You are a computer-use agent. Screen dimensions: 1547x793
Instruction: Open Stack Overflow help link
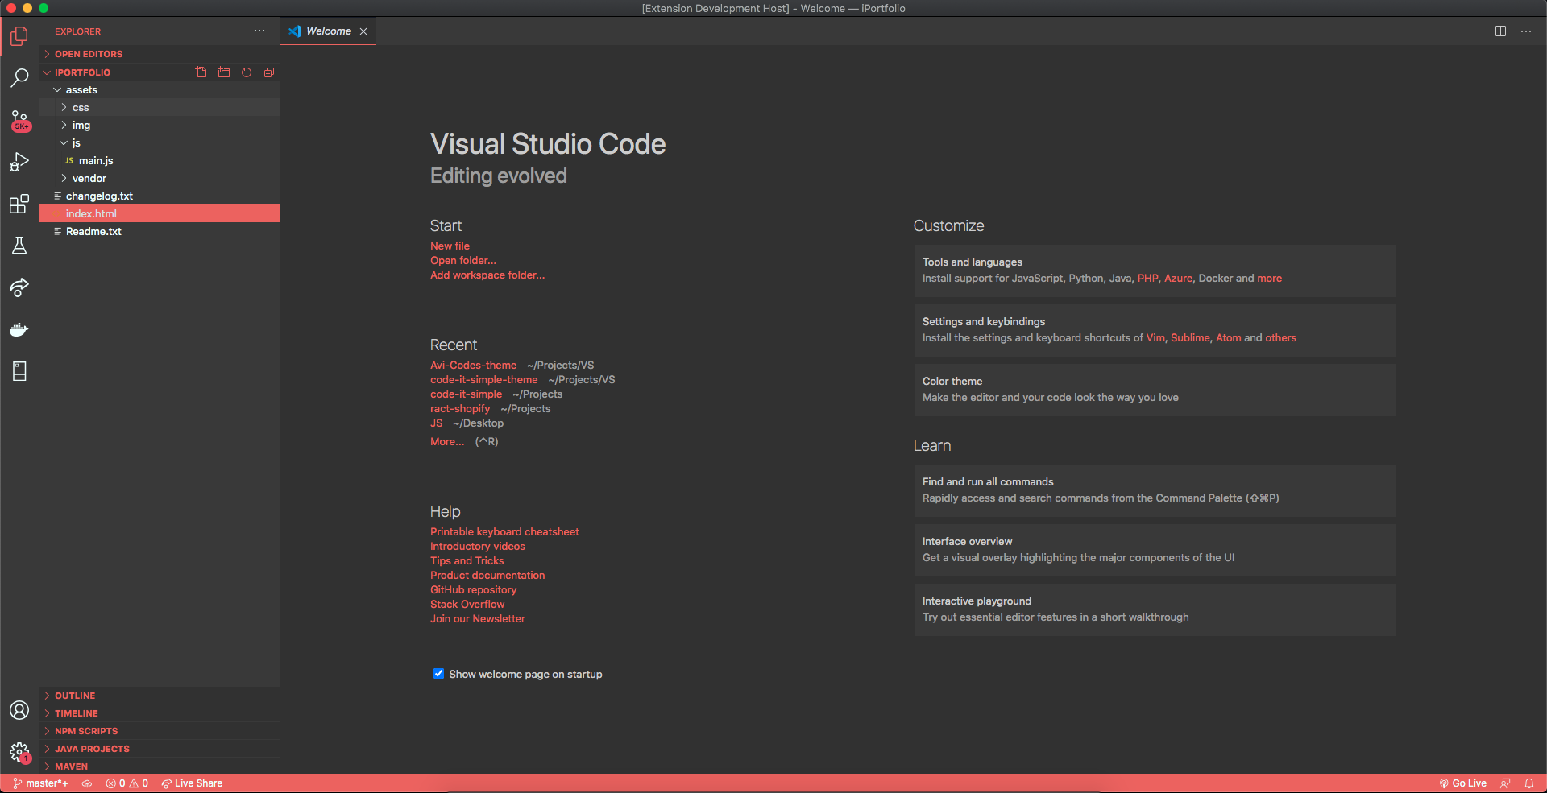(x=467, y=605)
